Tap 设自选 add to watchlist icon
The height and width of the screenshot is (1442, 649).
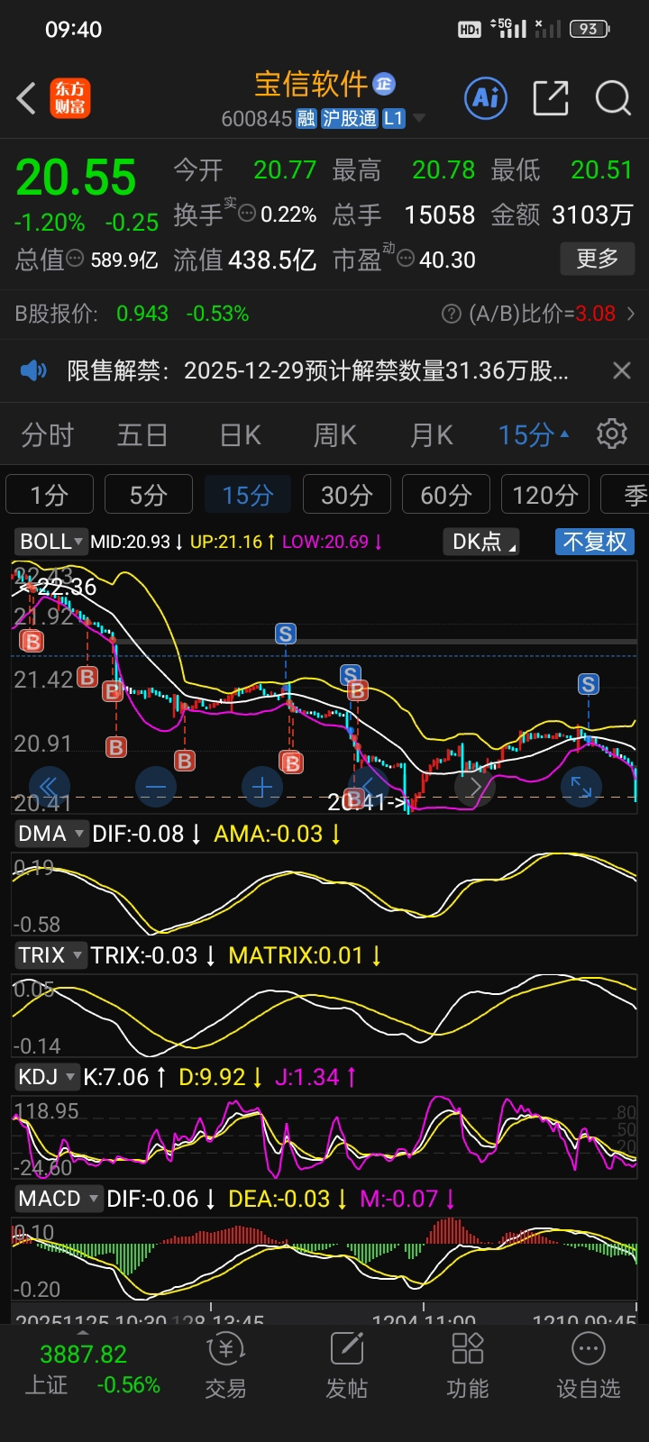point(589,1365)
